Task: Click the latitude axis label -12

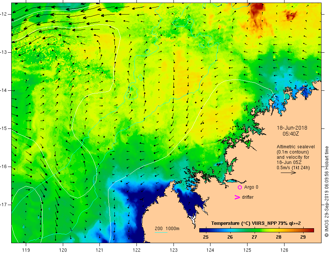Action: [x=4, y=14]
